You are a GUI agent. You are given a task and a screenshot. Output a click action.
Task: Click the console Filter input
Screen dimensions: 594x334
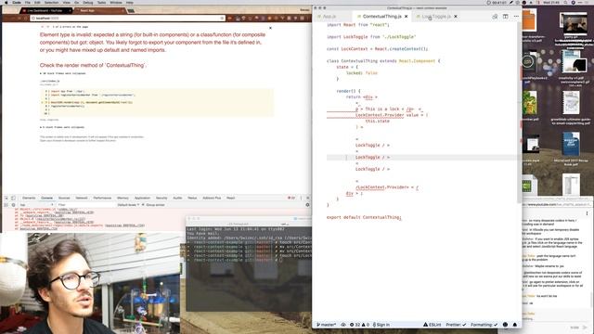[x=85, y=205]
